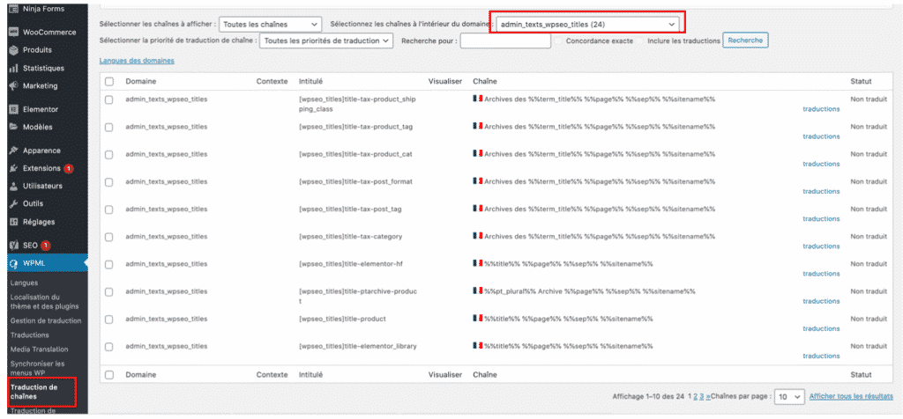Viewport: 903px width, 419px height.
Task: Open the Elementor sidebar icon
Action: (13, 109)
